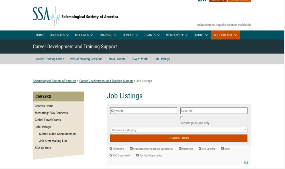The height and width of the screenshot is (169, 285).
Task: Click the Advancing earthquake science worldwide tagline
Action: (224, 25)
